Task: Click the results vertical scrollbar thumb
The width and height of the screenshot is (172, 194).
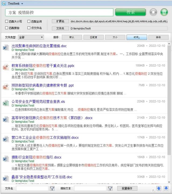Action: pyautogui.click(x=169, y=100)
